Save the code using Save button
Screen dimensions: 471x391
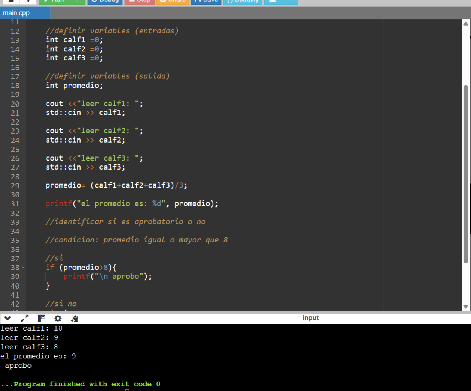point(206,1)
